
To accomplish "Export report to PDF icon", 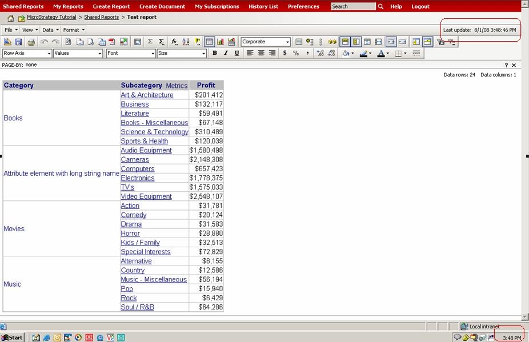I will [112, 42].
